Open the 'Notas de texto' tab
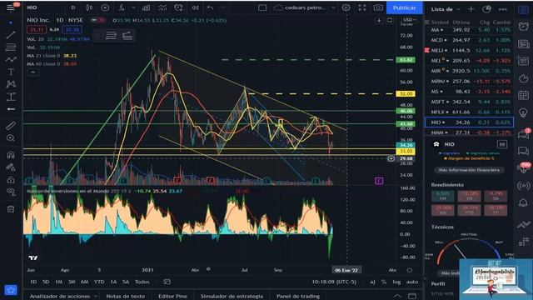Image resolution: width=533 pixels, height=300 pixels. pos(126,296)
